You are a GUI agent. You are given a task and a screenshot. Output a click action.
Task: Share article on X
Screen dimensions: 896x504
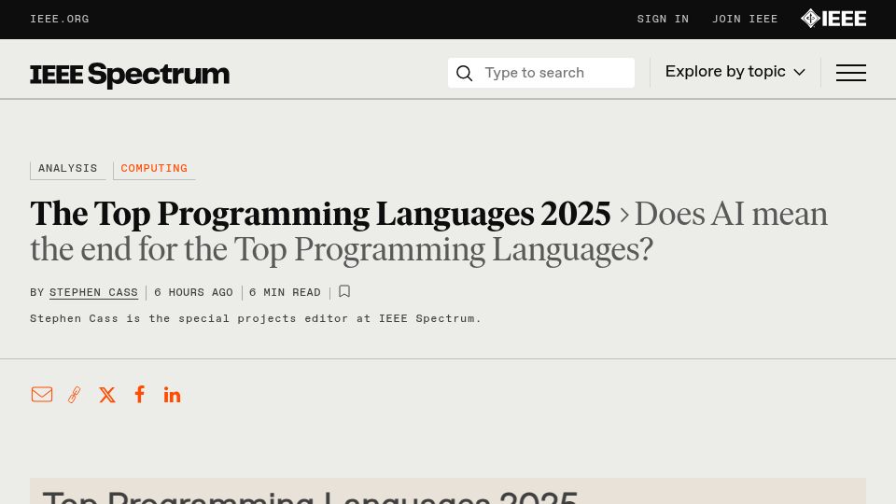tap(106, 395)
